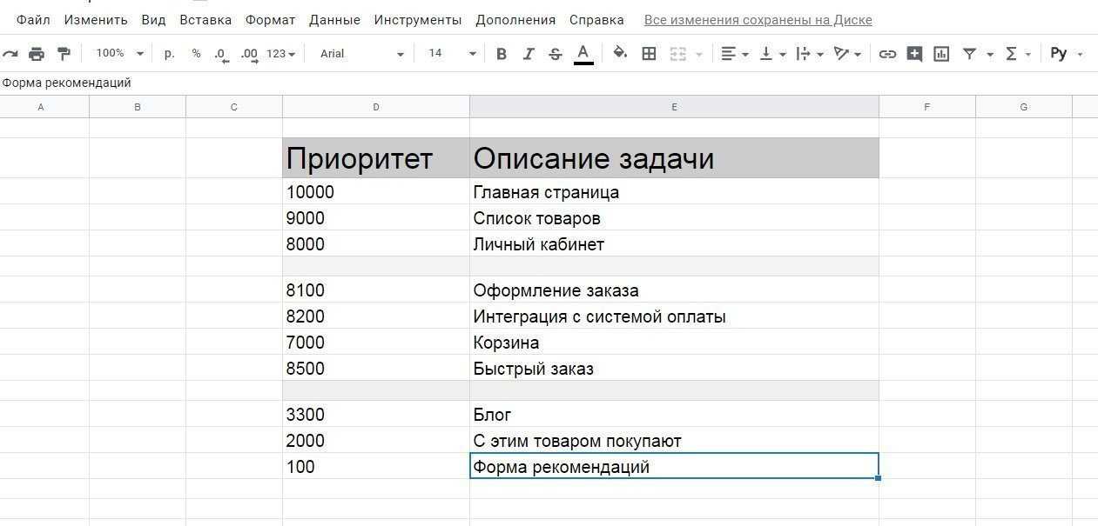1098x526 pixels.
Task: Click the filter funnel icon
Action: (969, 54)
